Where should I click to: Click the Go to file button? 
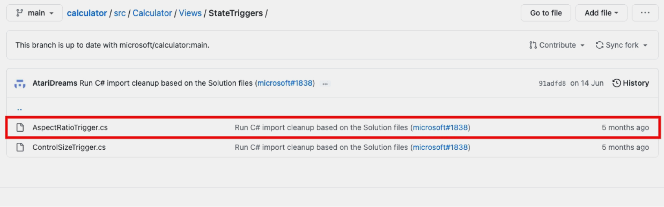pyautogui.click(x=546, y=13)
